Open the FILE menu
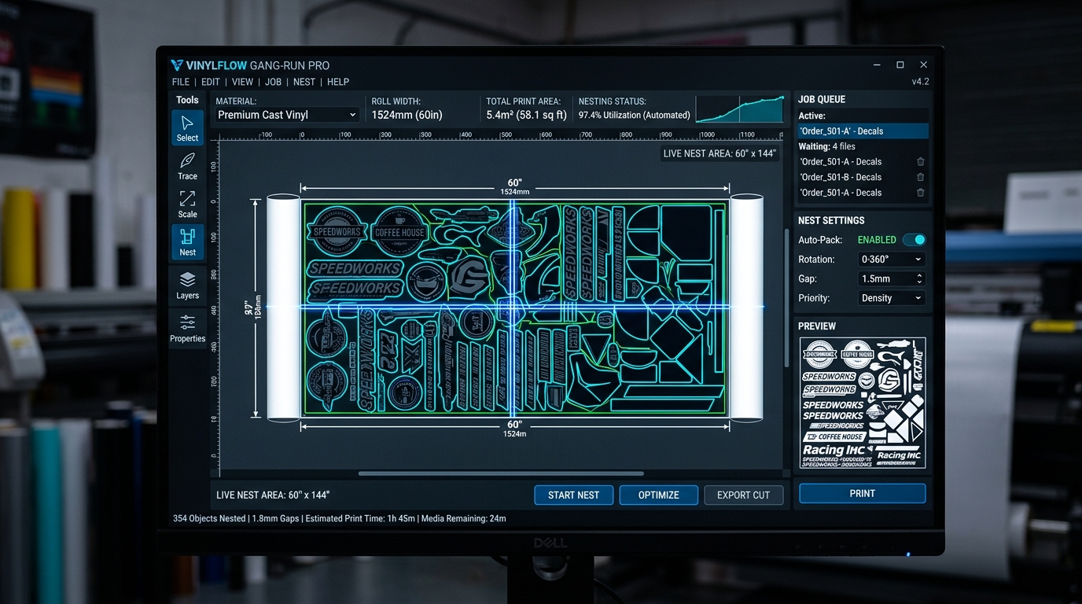 181,82
